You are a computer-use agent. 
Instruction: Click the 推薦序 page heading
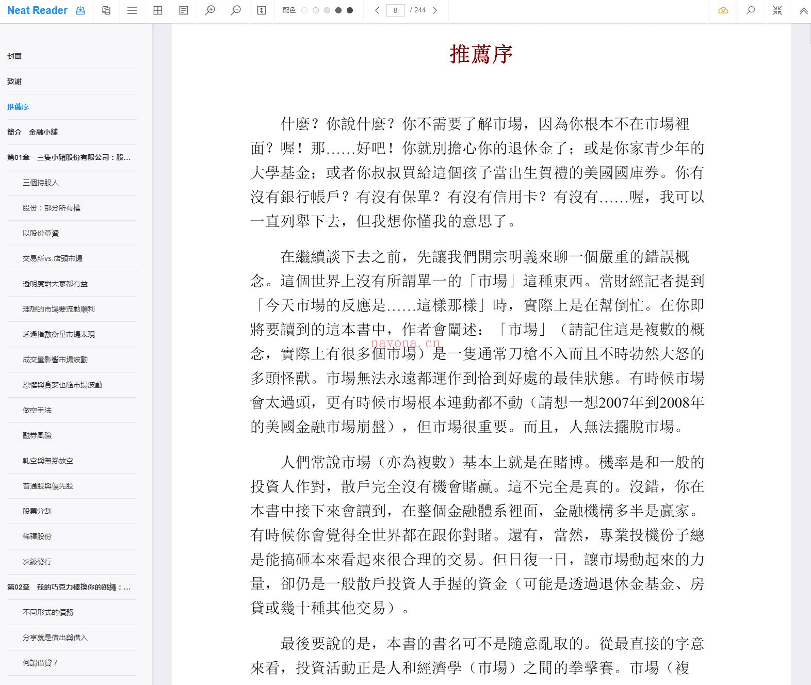pos(481,54)
